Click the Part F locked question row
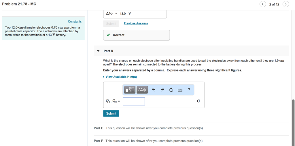295x146 pixels. pos(191,141)
